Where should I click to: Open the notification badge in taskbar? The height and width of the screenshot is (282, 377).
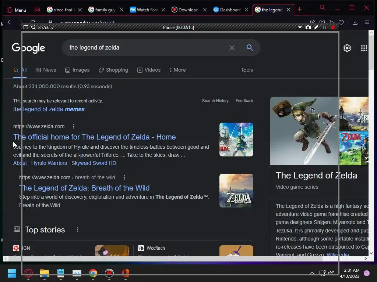click(366, 273)
